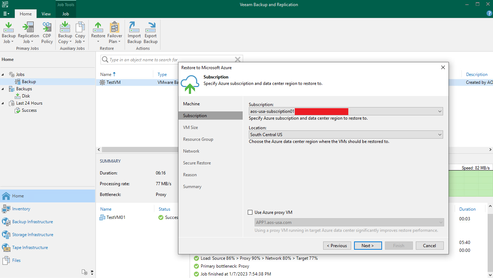Click the Cancel button in the wizard

[x=429, y=246]
